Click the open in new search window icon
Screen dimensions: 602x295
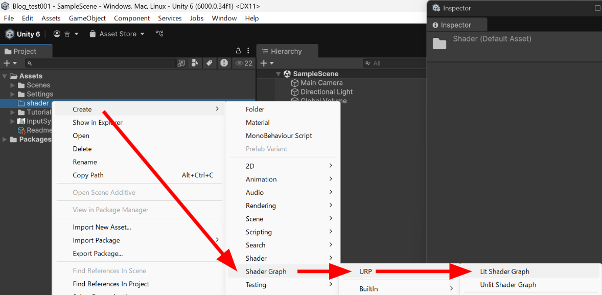click(x=181, y=63)
